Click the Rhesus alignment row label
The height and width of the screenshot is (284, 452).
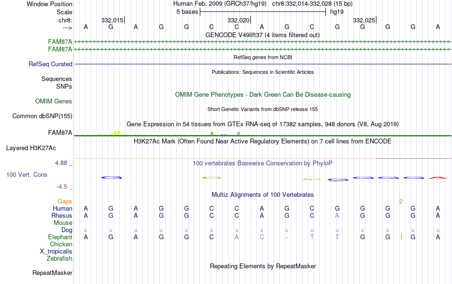click(x=62, y=215)
